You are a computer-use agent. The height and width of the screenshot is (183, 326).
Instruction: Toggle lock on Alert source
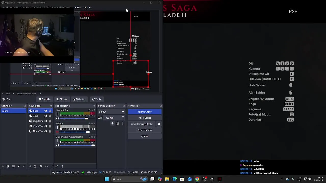tap(50, 116)
